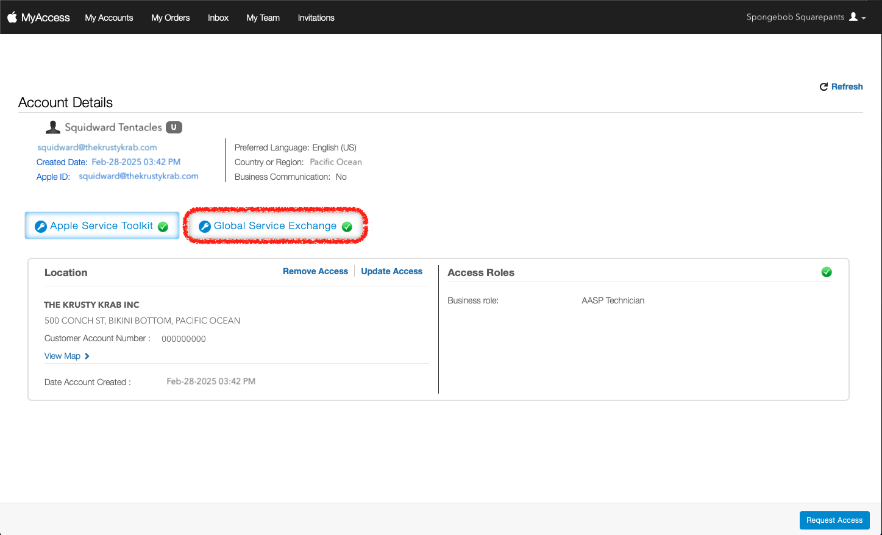Click the Date Account Created label
The width and height of the screenshot is (882, 535).
(88, 382)
